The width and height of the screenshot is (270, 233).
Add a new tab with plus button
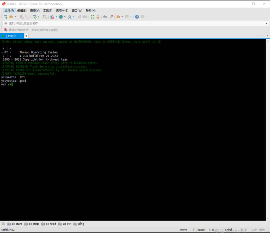(x=26, y=36)
